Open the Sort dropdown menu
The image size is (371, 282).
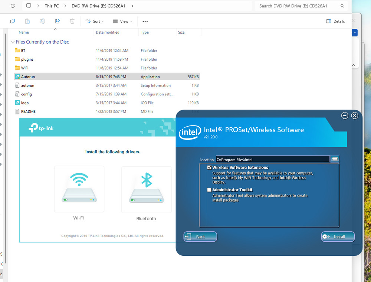[95, 21]
